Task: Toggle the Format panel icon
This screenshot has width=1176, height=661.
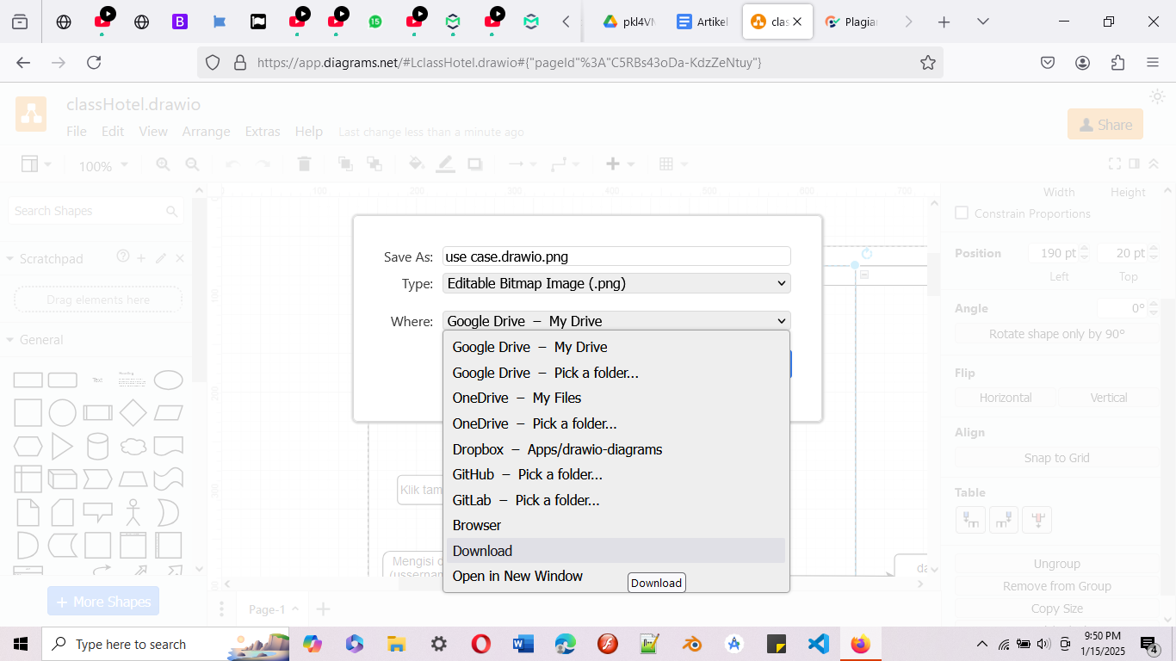Action: (x=1135, y=164)
